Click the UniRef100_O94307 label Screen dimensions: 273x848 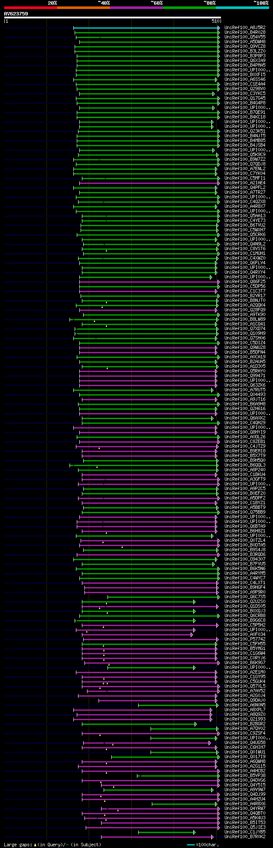[x=245, y=559]
